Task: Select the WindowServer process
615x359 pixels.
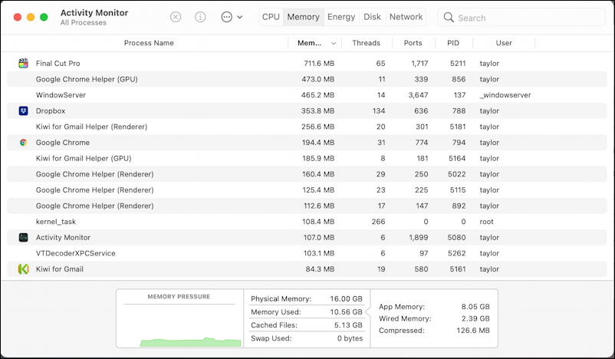Action: (61, 95)
